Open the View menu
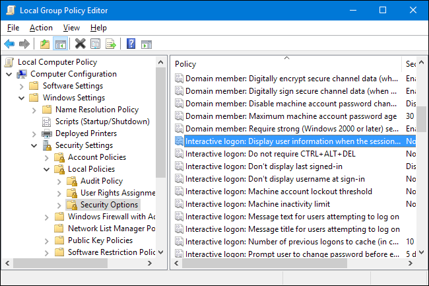 point(71,28)
